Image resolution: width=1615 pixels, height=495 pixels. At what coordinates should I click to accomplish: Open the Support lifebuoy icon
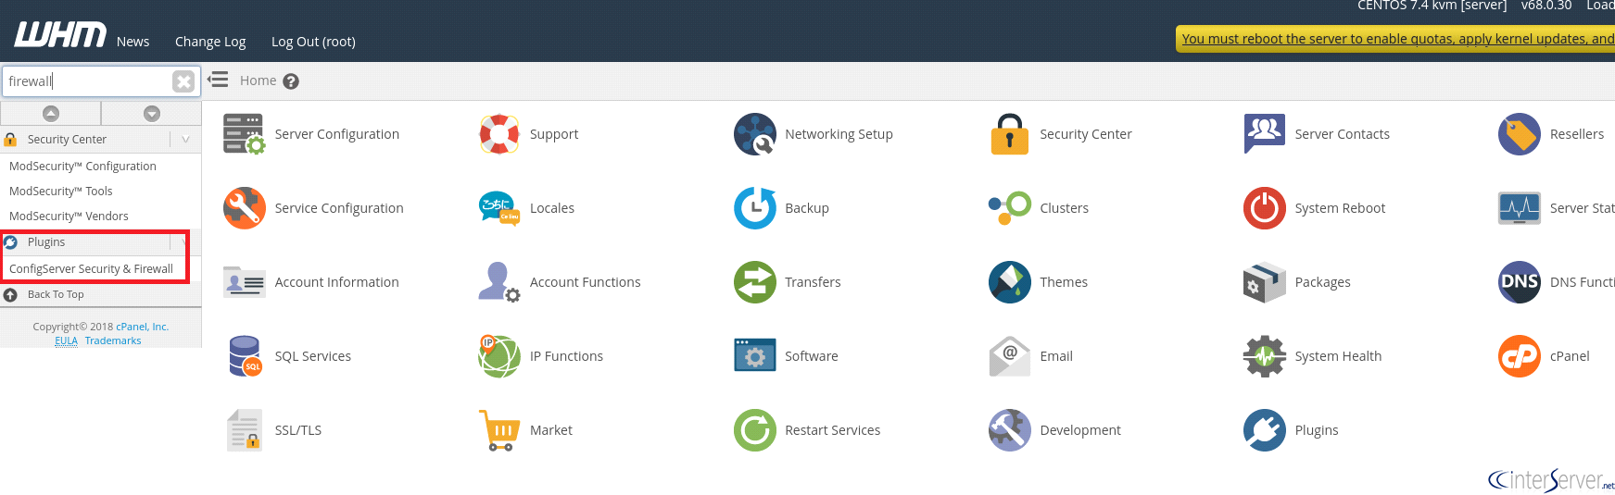pyautogui.click(x=499, y=134)
